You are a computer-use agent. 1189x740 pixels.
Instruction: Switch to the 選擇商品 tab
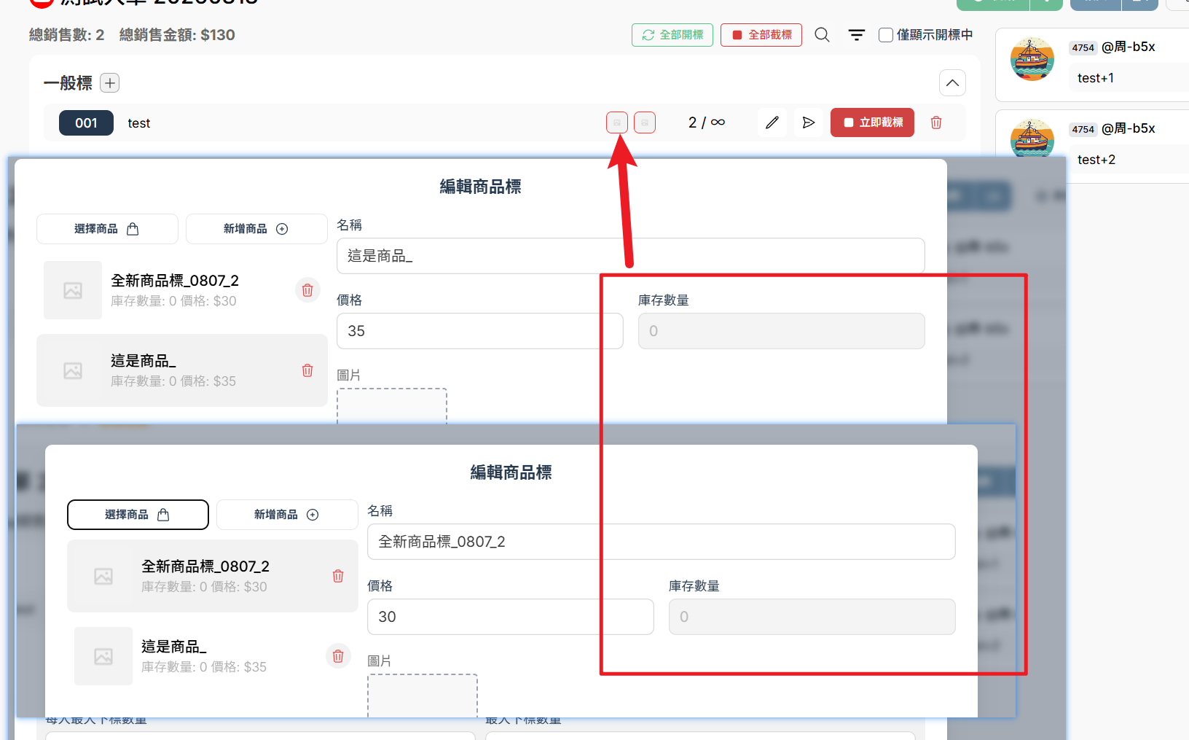coord(107,228)
